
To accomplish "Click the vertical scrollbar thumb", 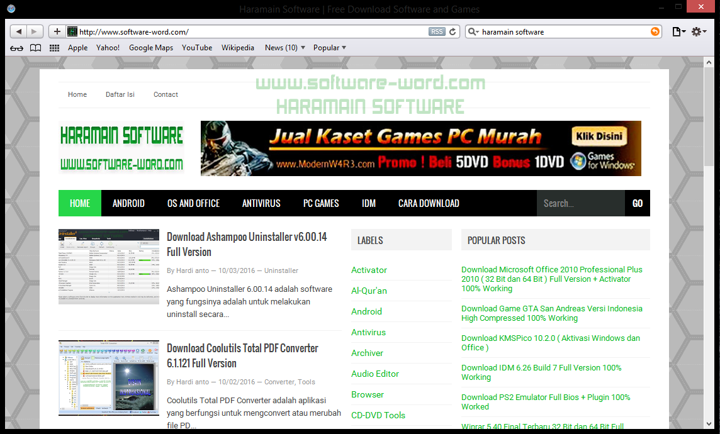I will click(x=709, y=118).
